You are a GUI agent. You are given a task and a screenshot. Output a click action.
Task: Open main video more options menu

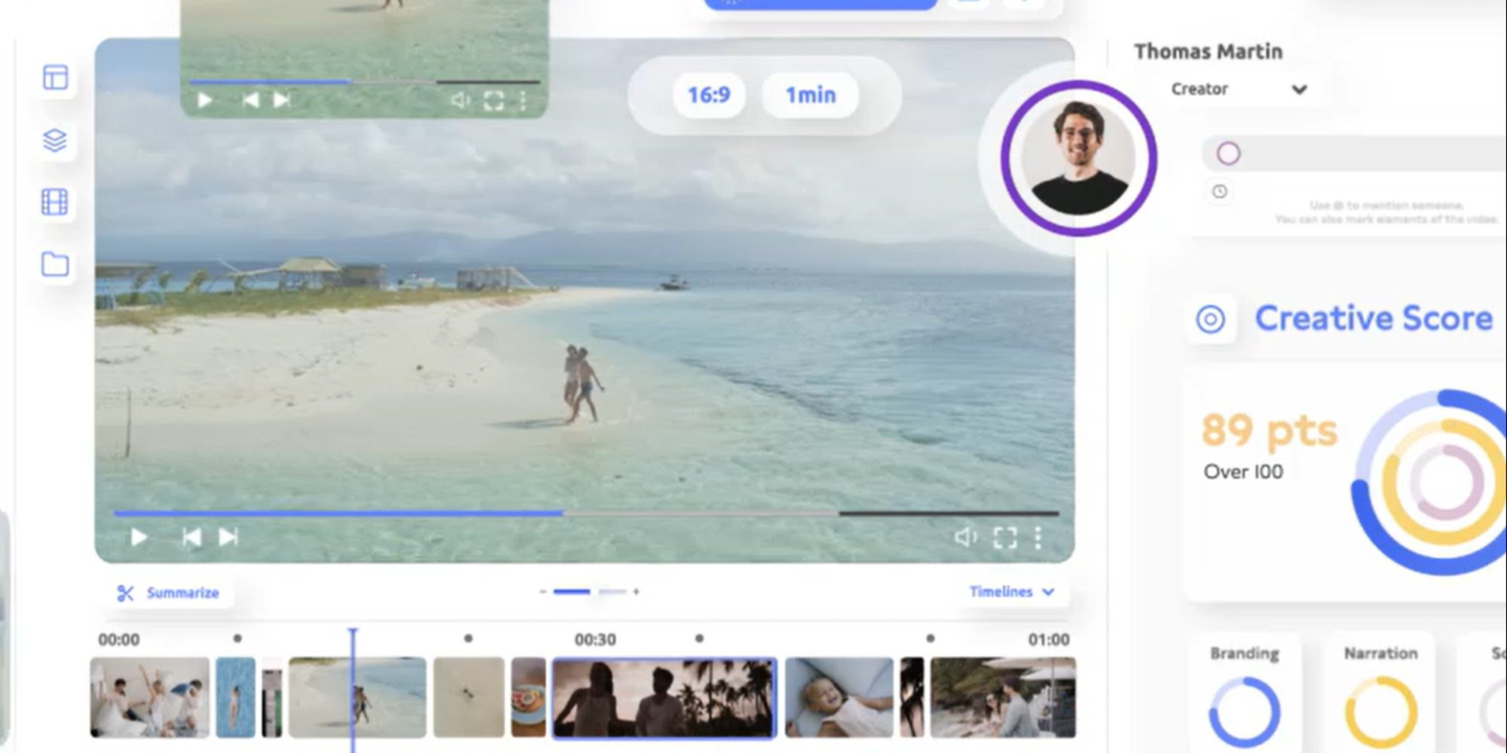click(1038, 537)
